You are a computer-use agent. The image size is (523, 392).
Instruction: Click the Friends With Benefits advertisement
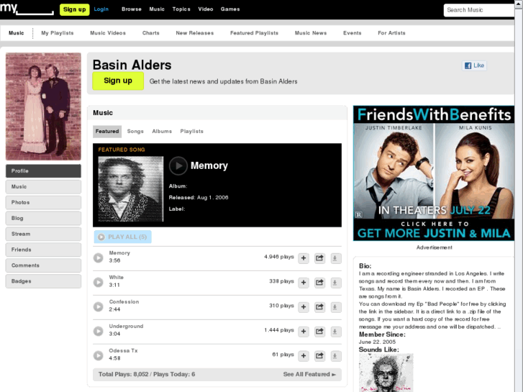pyautogui.click(x=434, y=173)
